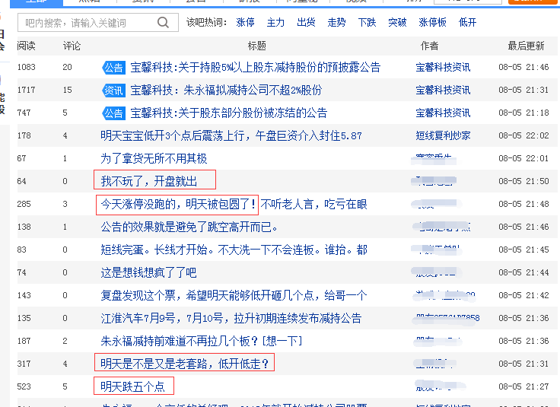Open post 宝馨科技:关于股东部分股份被冻结的公告

point(229,113)
